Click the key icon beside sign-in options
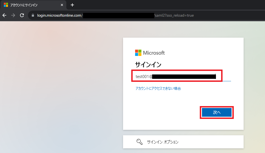Image resolution: width=265 pixels, height=153 pixels. [139, 142]
